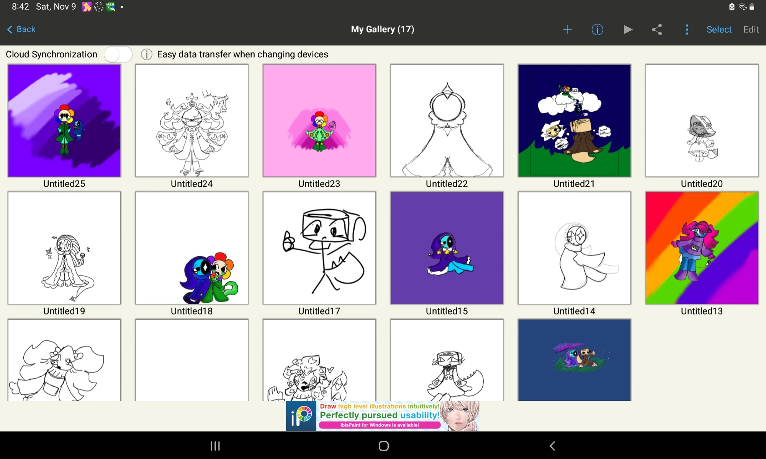Open the Untitled21 night scene artwork
The height and width of the screenshot is (459, 766).
pyautogui.click(x=574, y=120)
